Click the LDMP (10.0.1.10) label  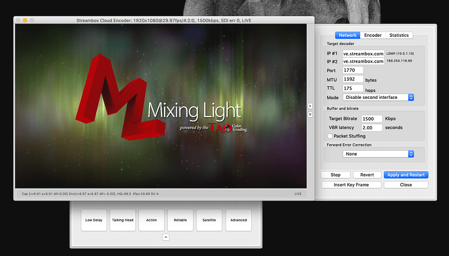click(400, 53)
